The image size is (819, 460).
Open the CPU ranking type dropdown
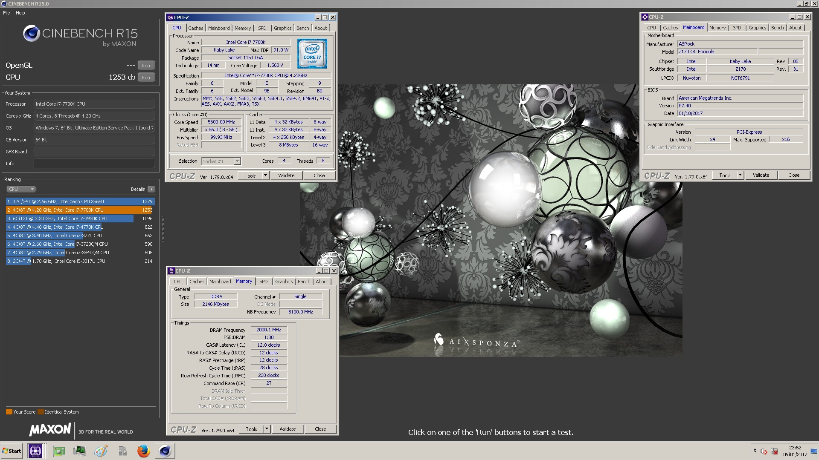point(21,189)
